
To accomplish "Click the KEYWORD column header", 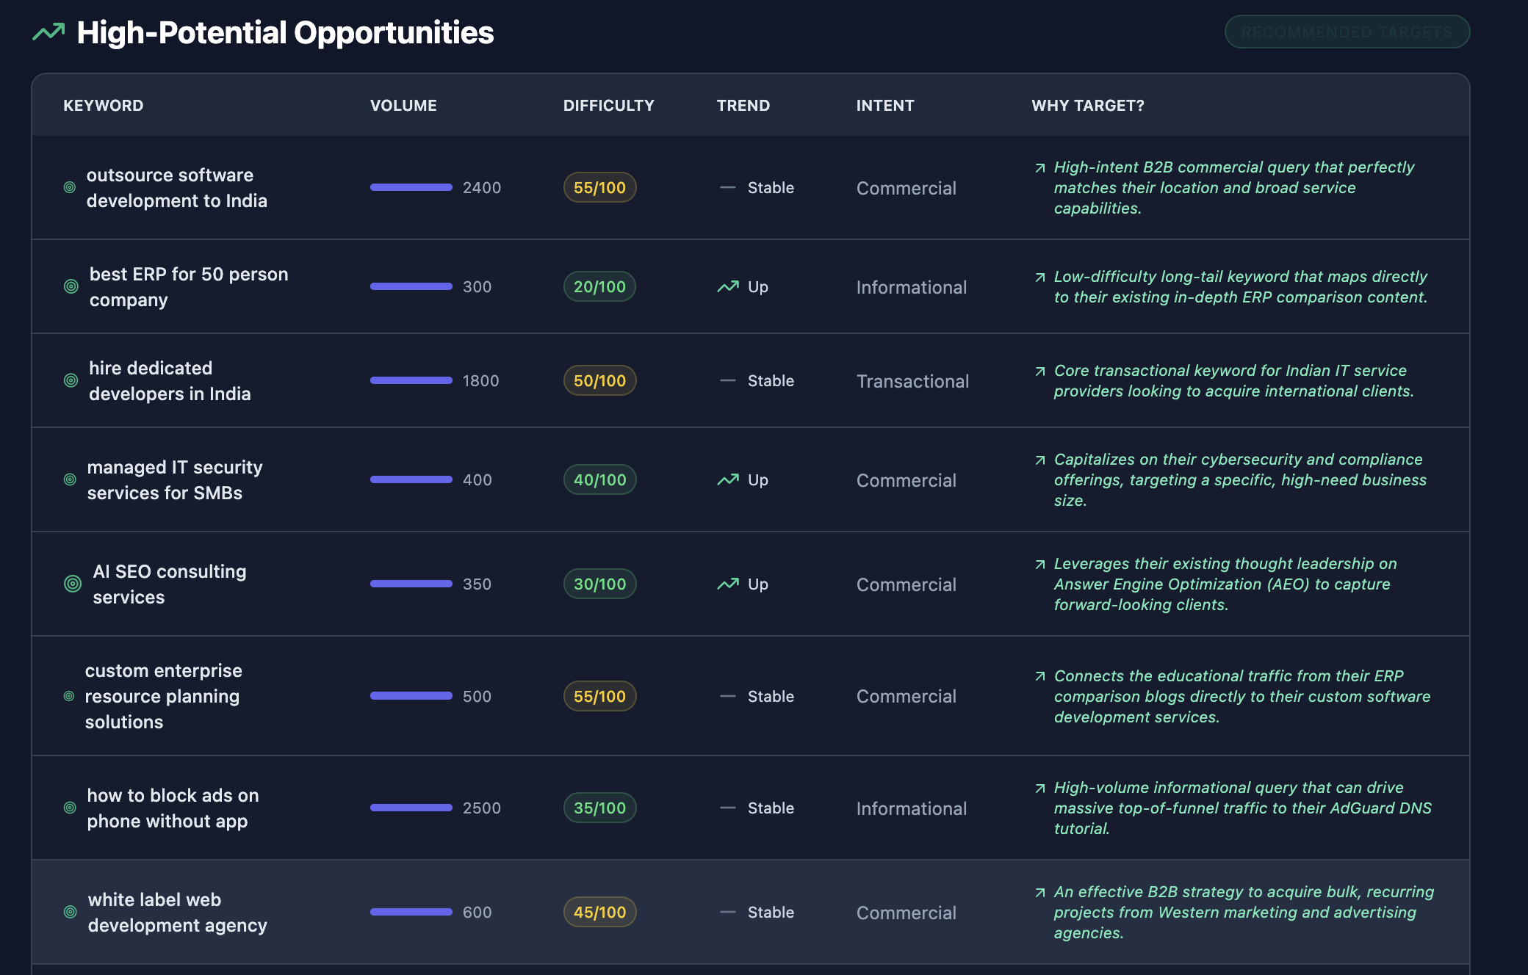I will [x=104, y=105].
